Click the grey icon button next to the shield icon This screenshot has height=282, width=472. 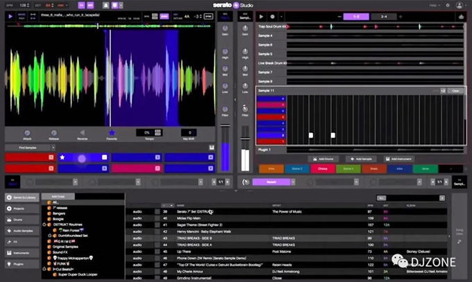click(106, 5)
